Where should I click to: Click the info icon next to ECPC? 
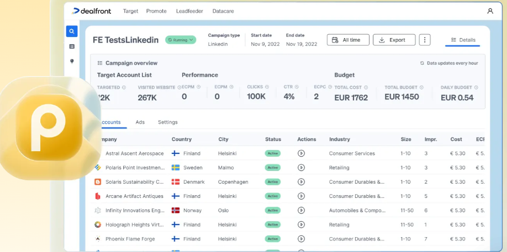[330, 87]
